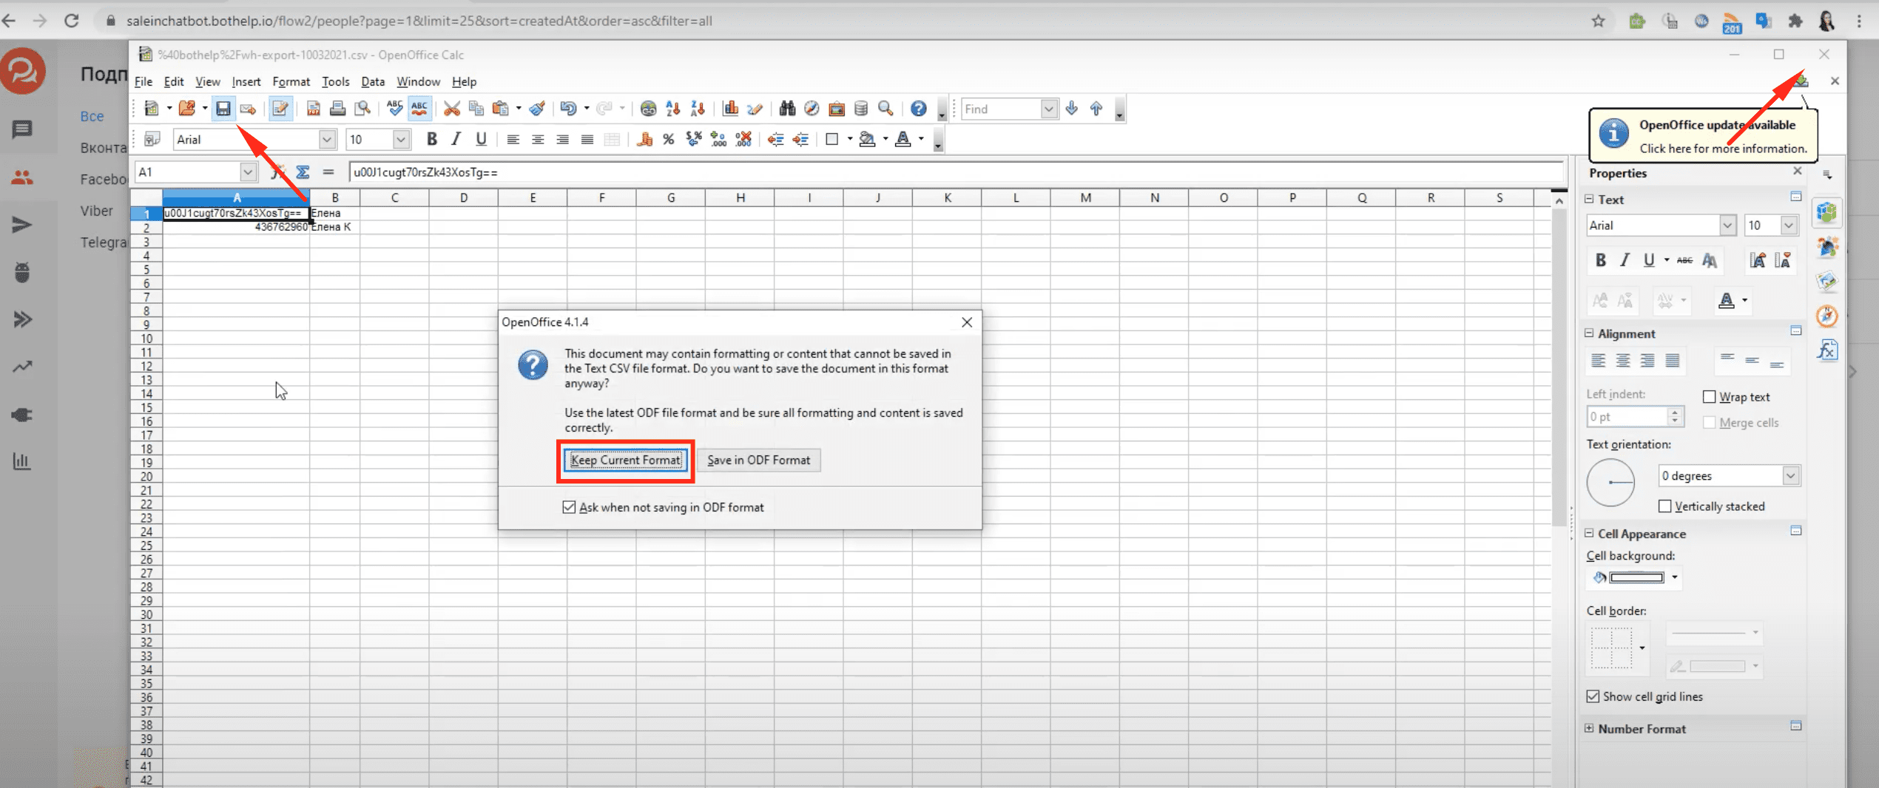1879x788 pixels.
Task: Click the OpenOffice update available notification
Action: tap(1704, 136)
